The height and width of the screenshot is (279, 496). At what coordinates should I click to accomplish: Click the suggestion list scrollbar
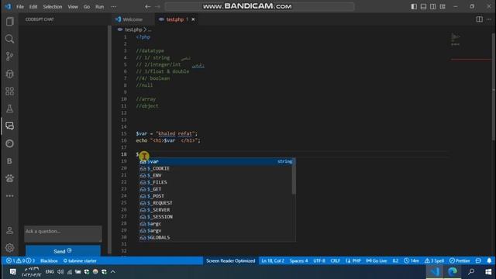[x=294, y=177]
